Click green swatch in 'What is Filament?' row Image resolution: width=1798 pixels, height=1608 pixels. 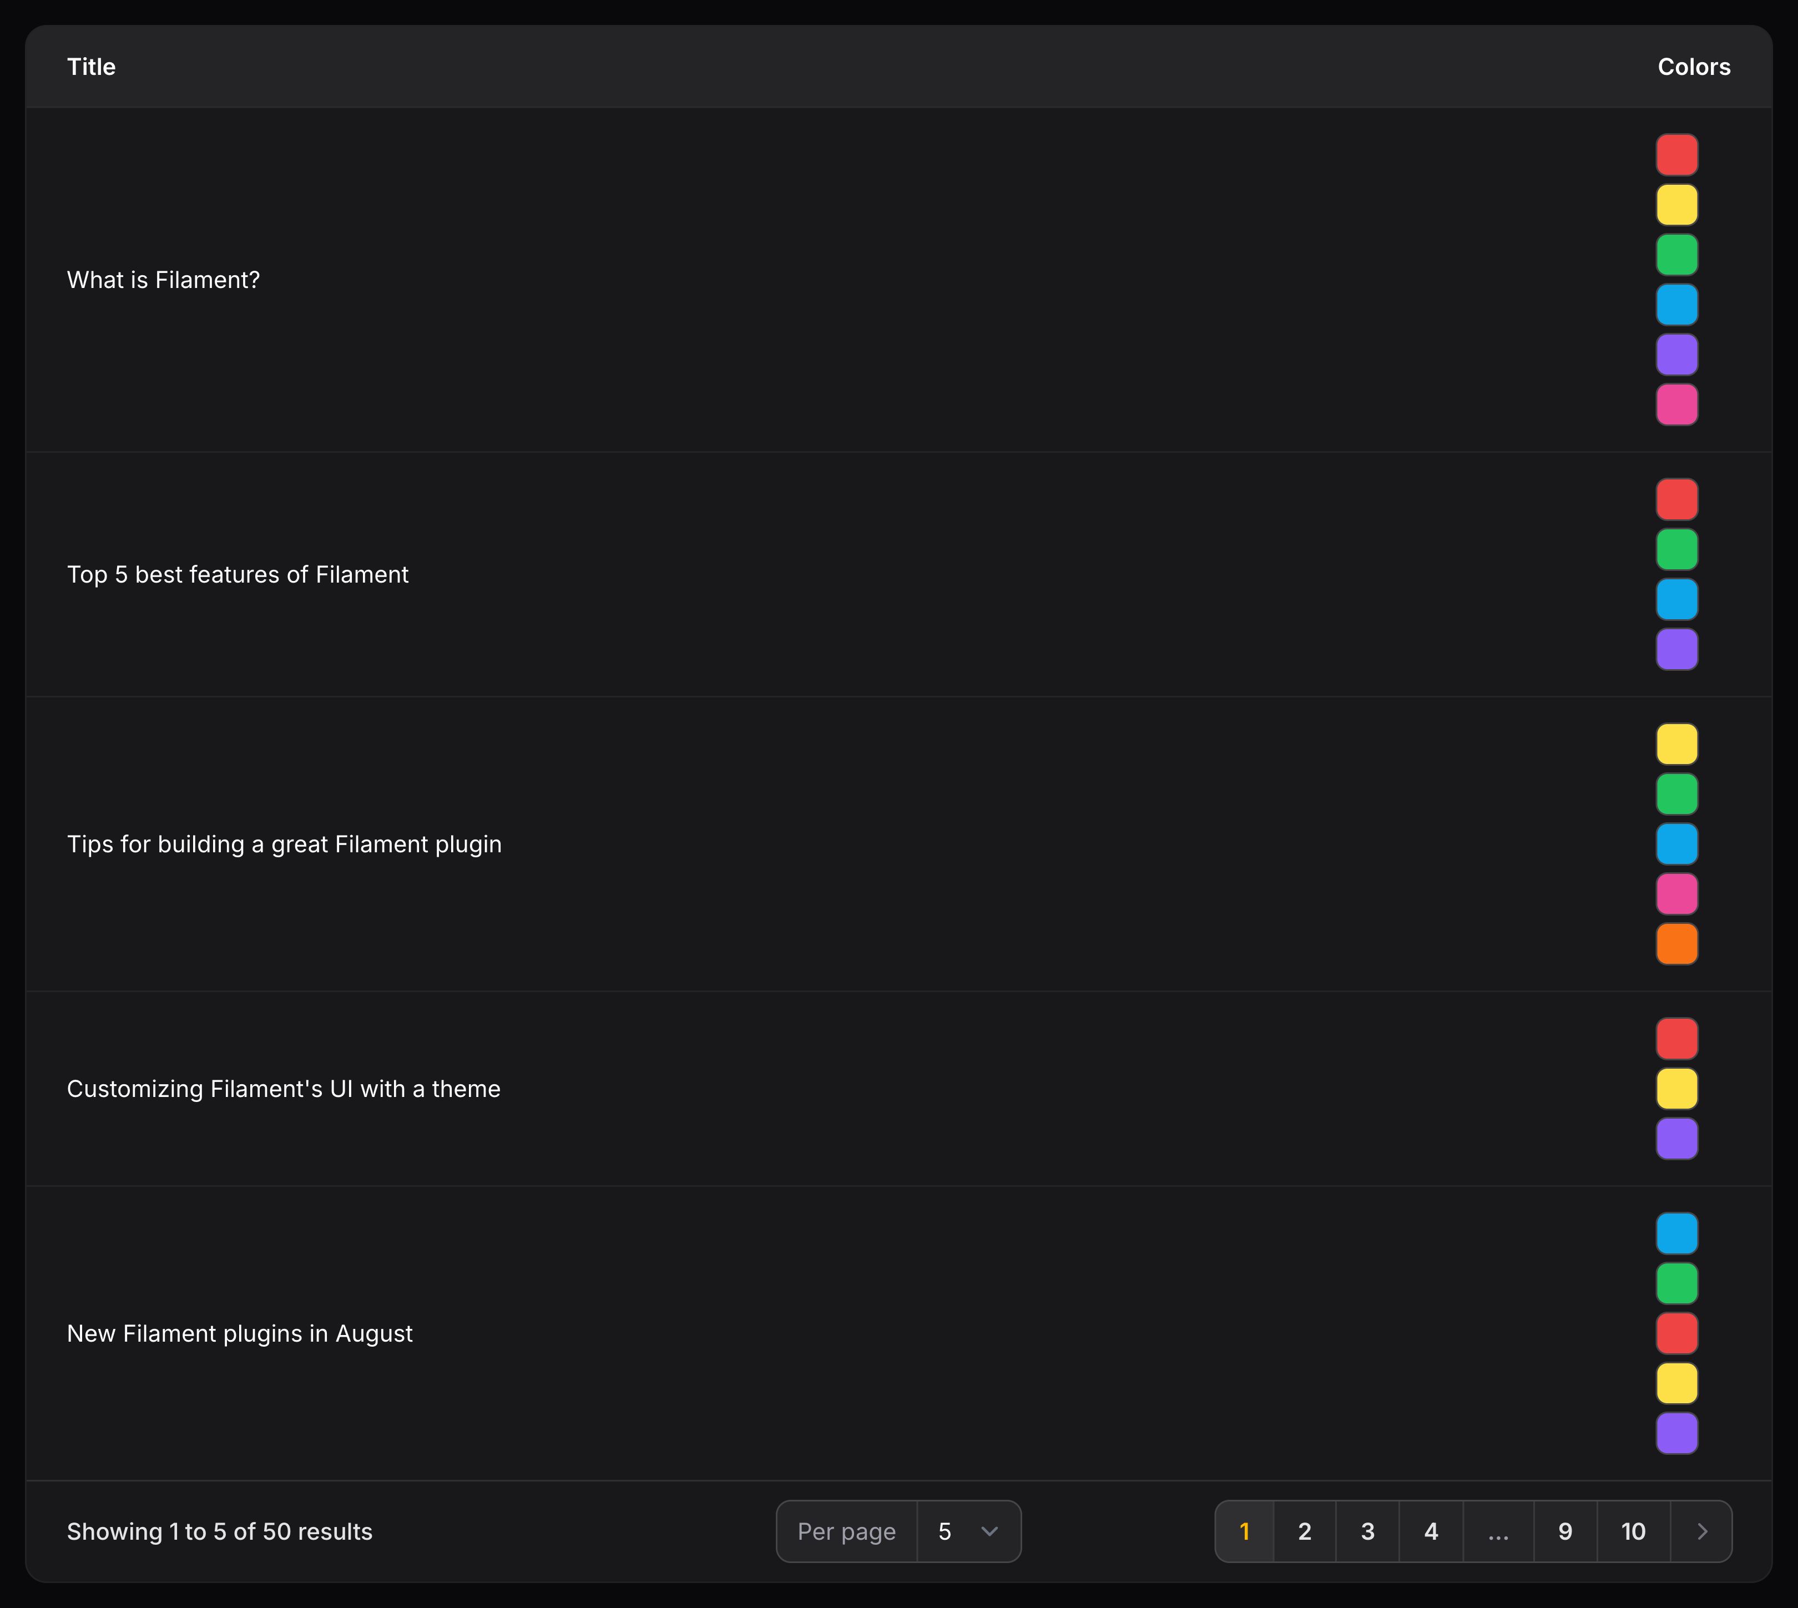click(1677, 255)
